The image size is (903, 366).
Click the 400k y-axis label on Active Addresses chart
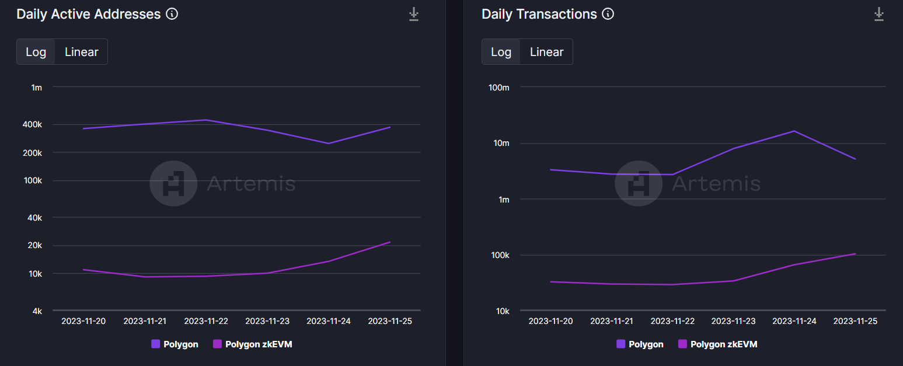(33, 124)
